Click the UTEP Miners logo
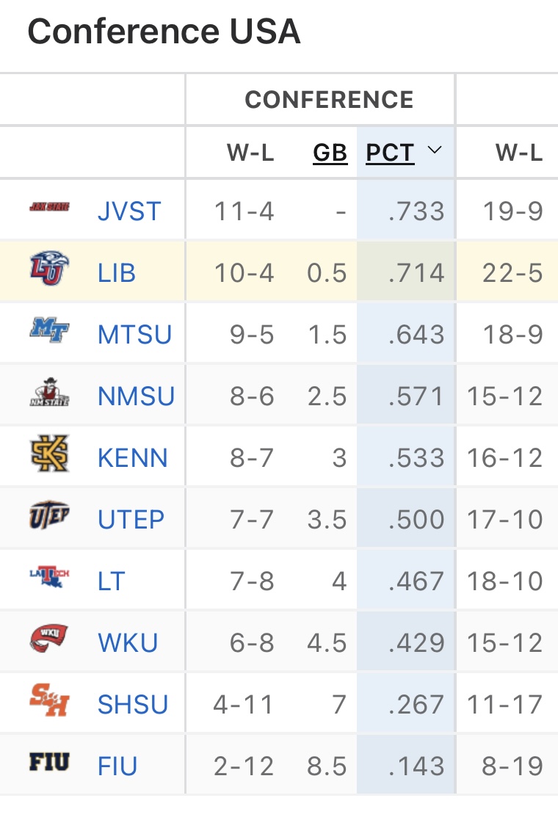The height and width of the screenshot is (820, 558). (49, 515)
